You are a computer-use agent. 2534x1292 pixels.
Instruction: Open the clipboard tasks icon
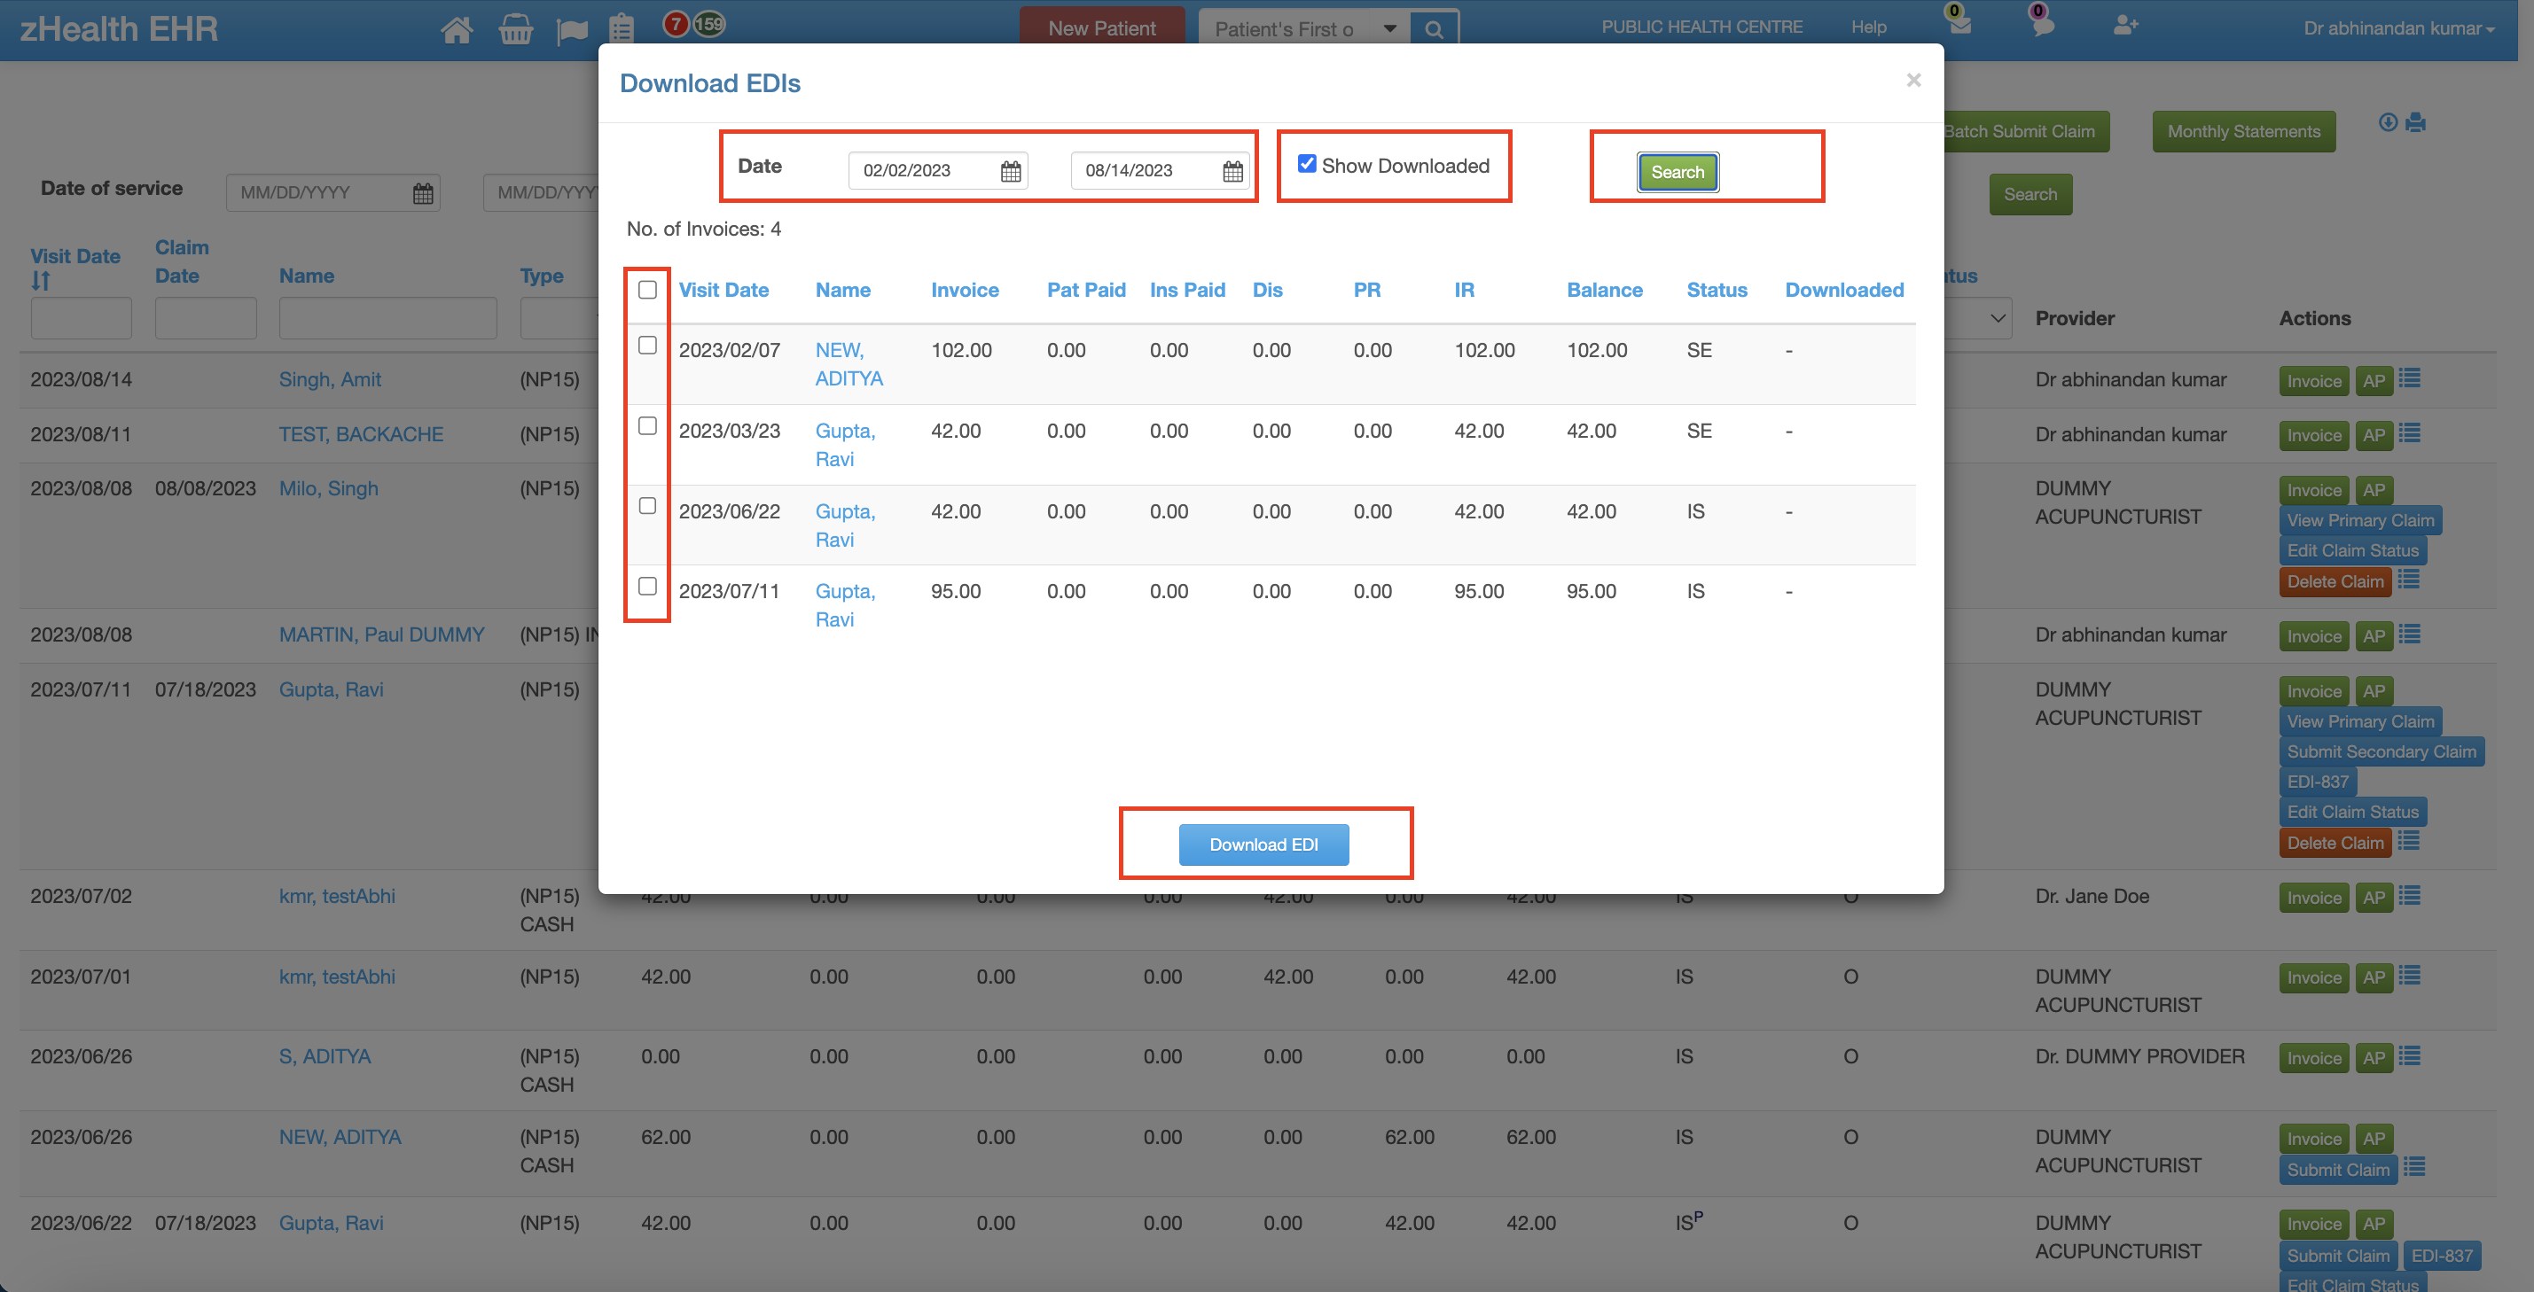[x=622, y=28]
